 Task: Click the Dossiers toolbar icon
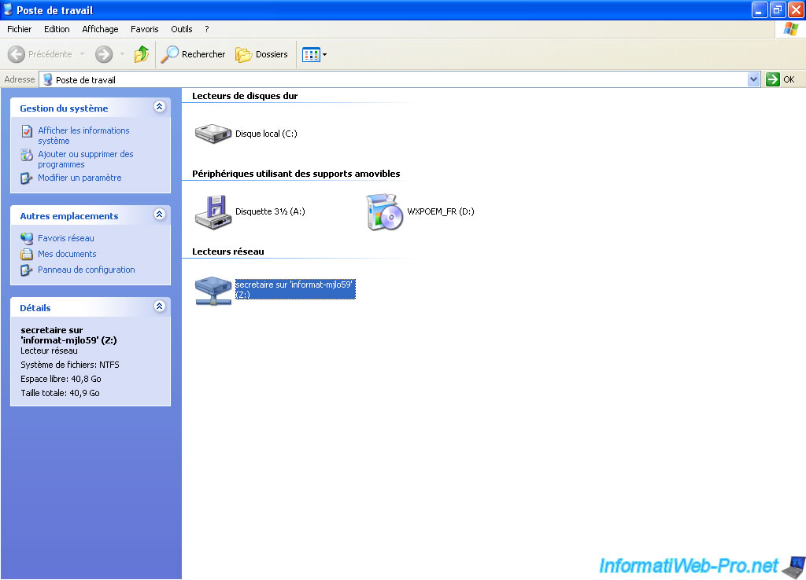pyautogui.click(x=261, y=54)
